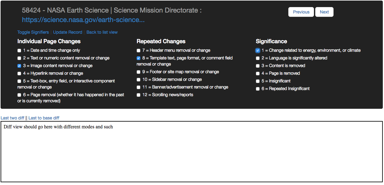Click the Update Record link

coord(68,32)
